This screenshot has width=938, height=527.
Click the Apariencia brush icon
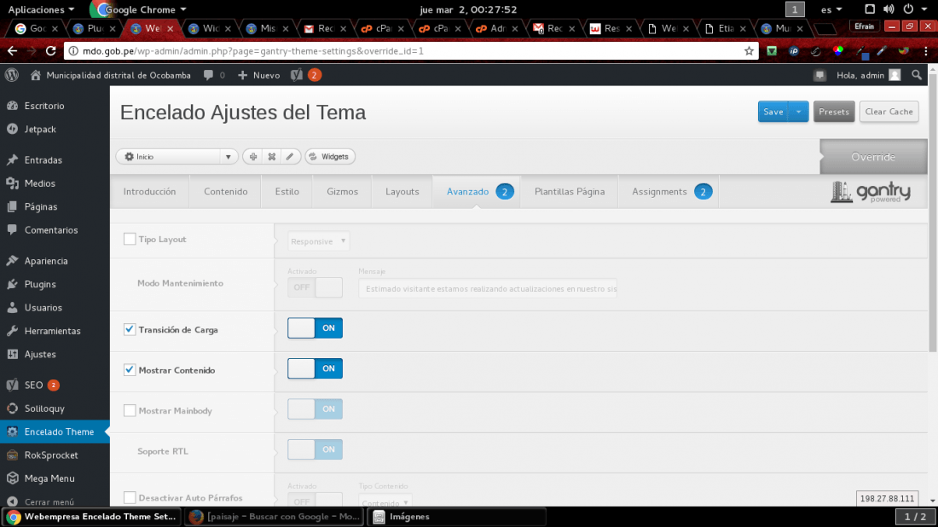12,261
